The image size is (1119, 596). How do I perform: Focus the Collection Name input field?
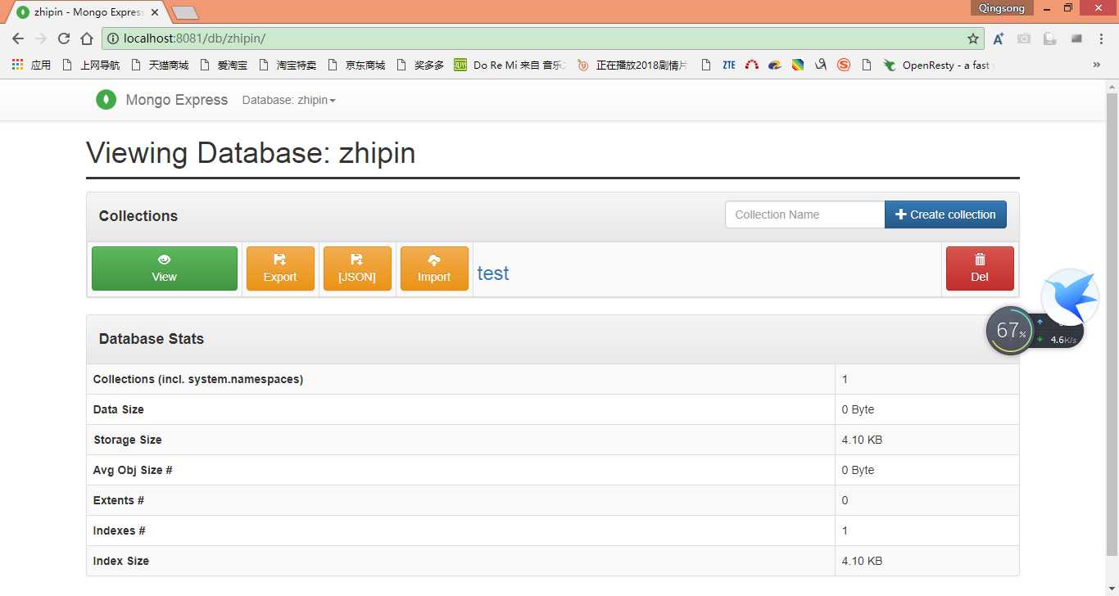(804, 214)
